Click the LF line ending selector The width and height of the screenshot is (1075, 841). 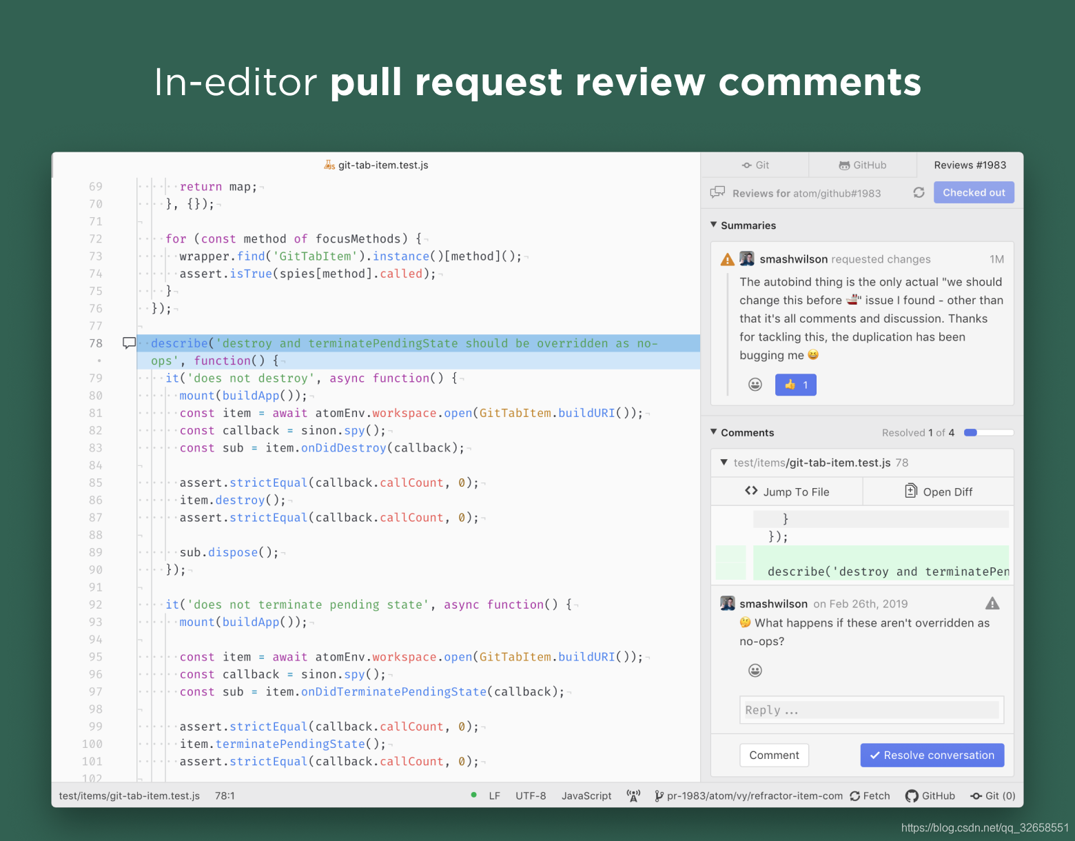494,796
